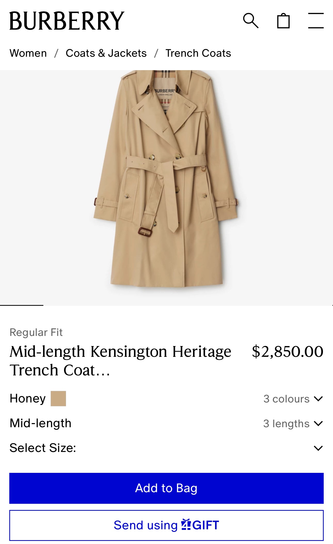Screen dimensions: 333x544
Task: Click the gift icon in Send using GIFT
Action: [x=186, y=524]
